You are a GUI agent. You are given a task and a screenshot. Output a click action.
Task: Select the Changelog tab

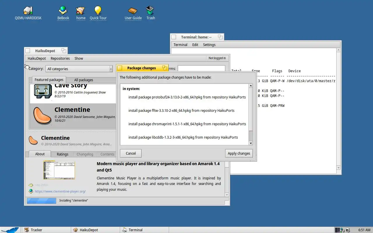click(85, 154)
